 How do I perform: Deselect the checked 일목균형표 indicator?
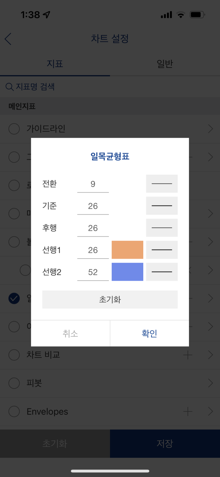[14, 298]
